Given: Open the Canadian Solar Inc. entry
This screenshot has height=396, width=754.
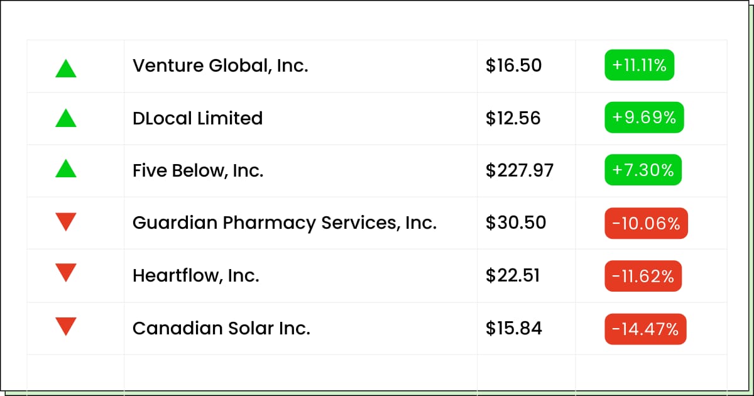Looking at the screenshot, I should click(221, 328).
